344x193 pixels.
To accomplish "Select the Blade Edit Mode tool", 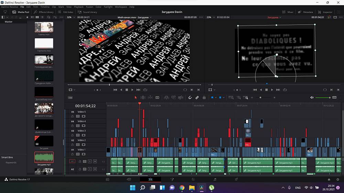I will 157,97.
